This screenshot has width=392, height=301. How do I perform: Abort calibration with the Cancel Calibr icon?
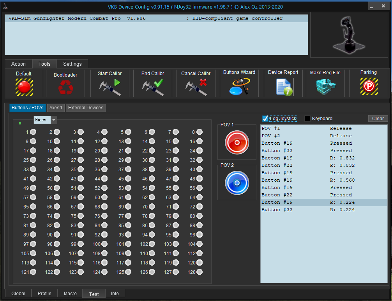[x=196, y=87]
